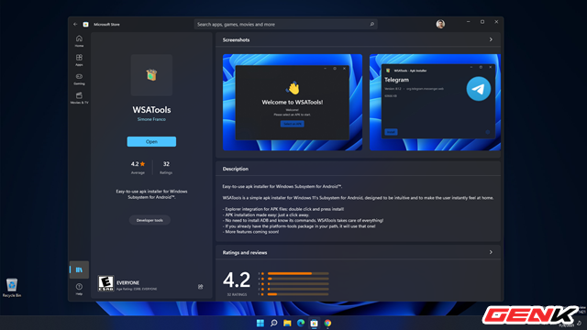Click the search magnifier icon

(x=371, y=25)
